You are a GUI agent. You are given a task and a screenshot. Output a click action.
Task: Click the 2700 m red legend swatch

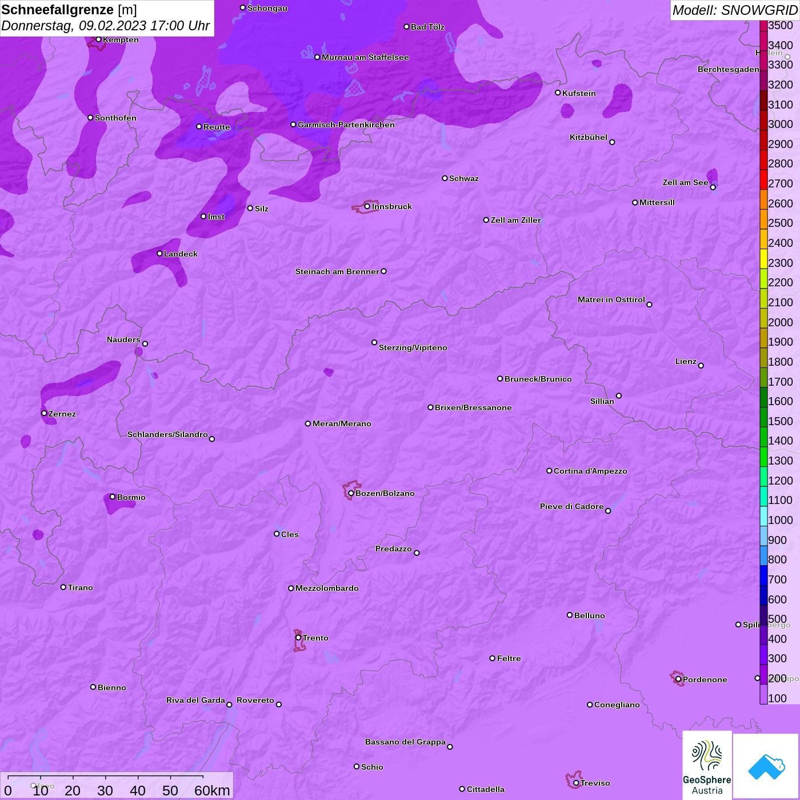coord(763,179)
